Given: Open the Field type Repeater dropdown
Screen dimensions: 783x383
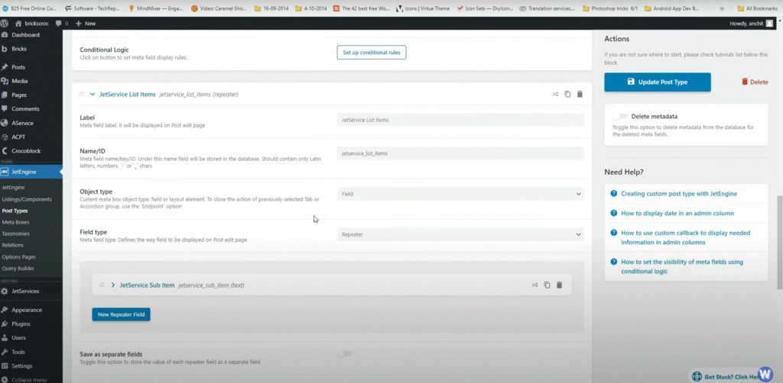Looking at the screenshot, I should 460,234.
